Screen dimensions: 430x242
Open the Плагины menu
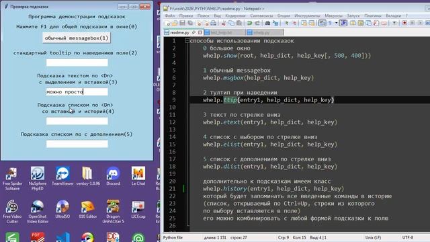[373, 15]
